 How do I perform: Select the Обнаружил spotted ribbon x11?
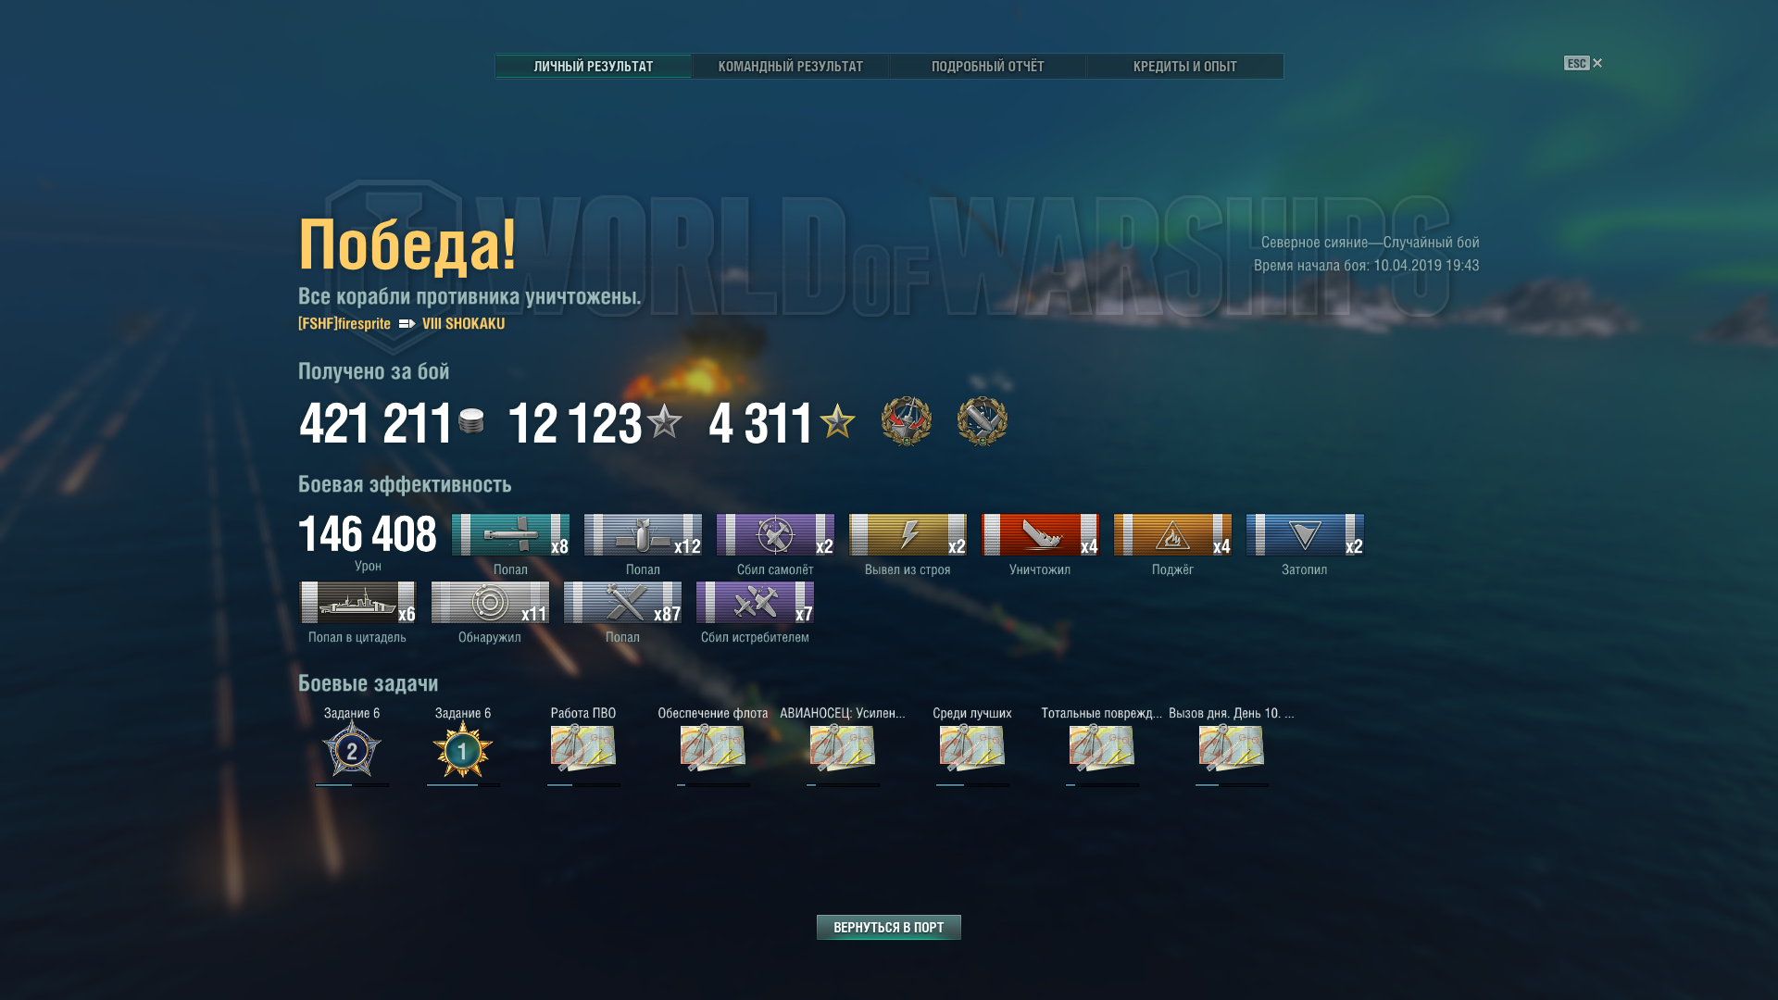point(490,603)
